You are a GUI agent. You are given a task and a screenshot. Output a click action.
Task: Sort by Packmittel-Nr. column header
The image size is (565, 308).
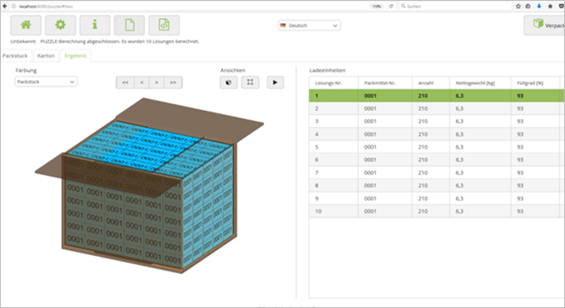(x=385, y=83)
